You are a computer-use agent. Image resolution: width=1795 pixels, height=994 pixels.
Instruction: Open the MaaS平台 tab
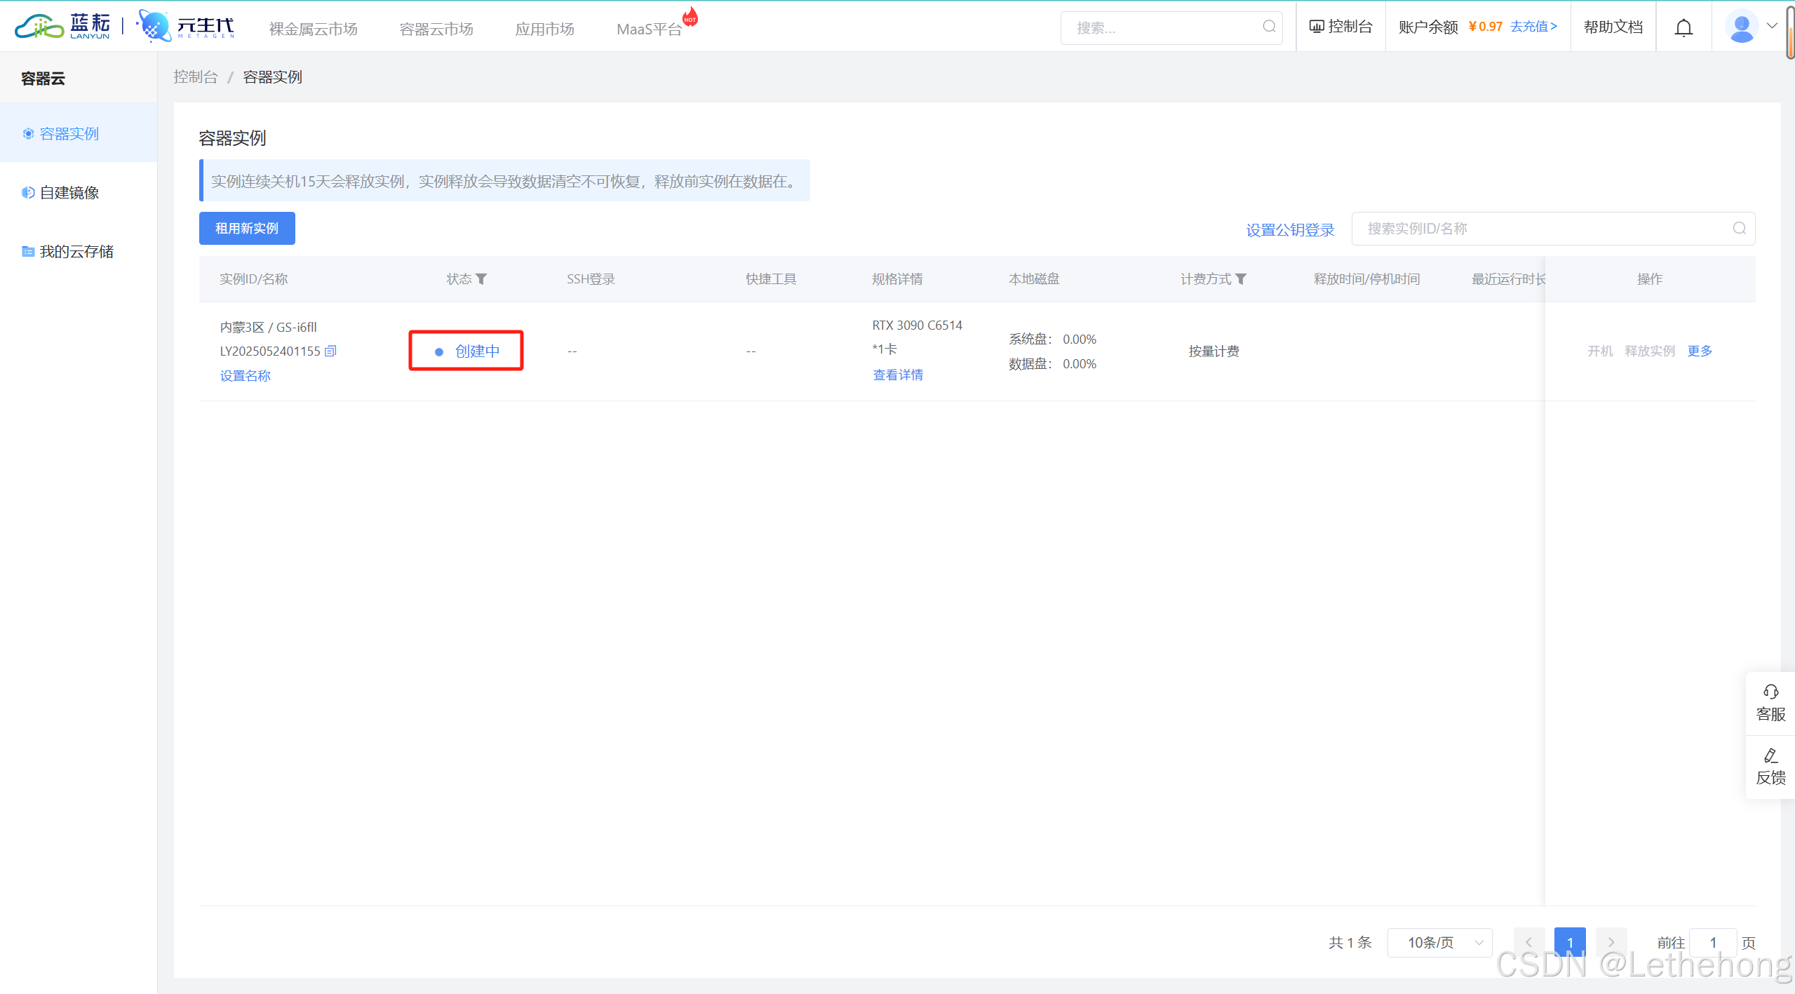(649, 29)
